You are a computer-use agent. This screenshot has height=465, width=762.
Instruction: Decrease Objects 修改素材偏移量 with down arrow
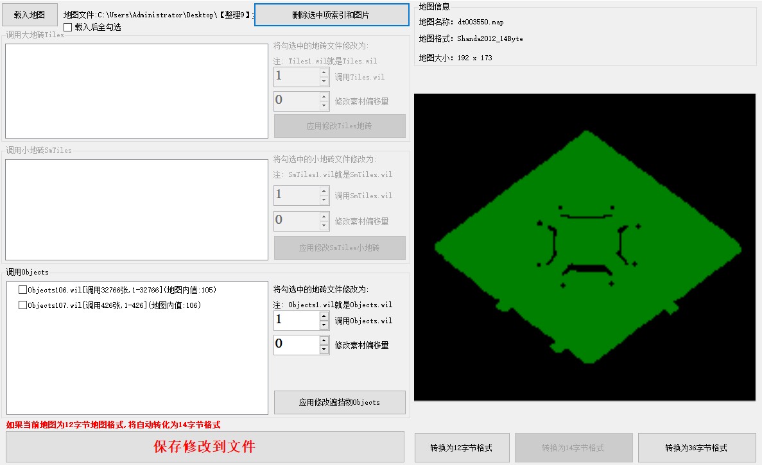[324, 350]
